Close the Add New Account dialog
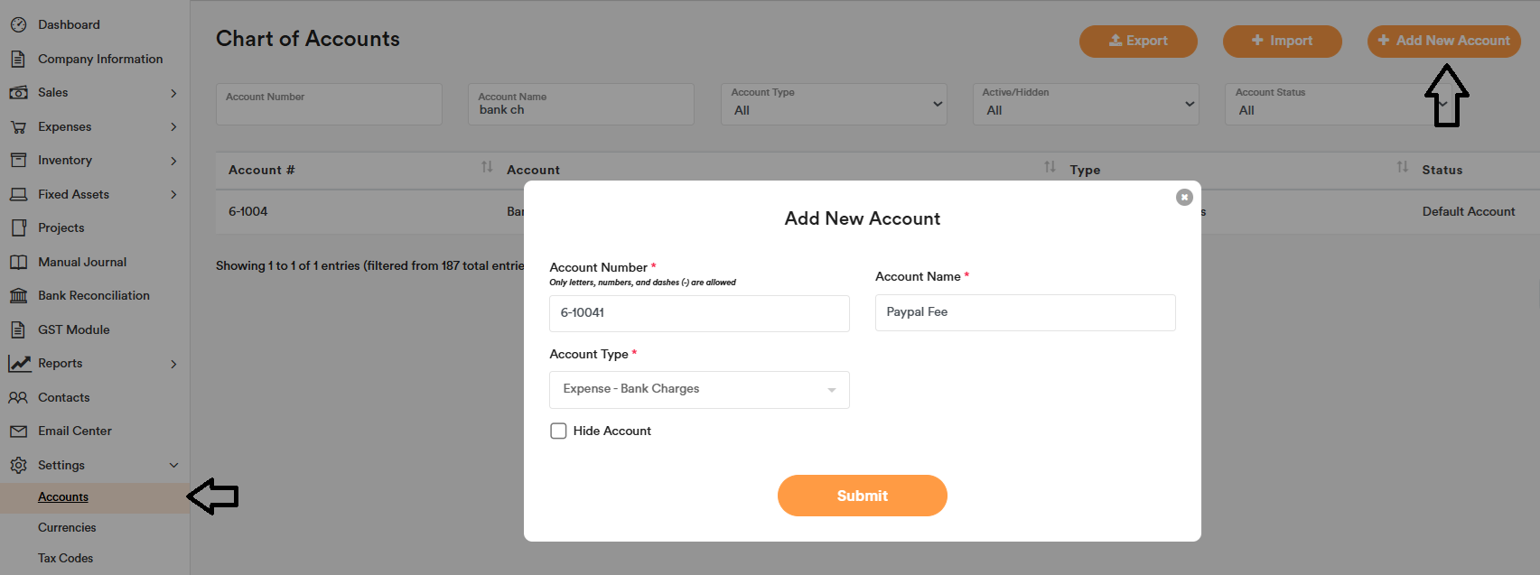This screenshot has height=575, width=1540. pos(1184,198)
